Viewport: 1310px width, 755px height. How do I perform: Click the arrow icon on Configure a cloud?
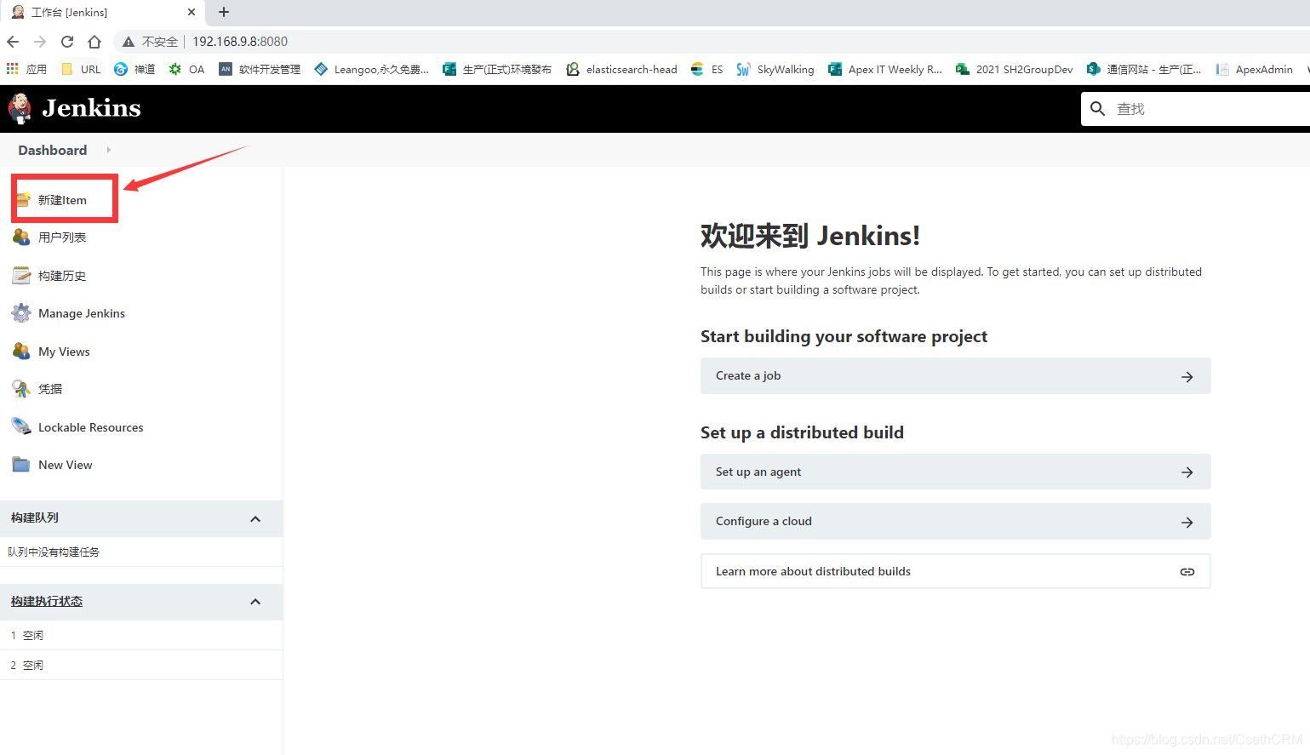[x=1187, y=523]
